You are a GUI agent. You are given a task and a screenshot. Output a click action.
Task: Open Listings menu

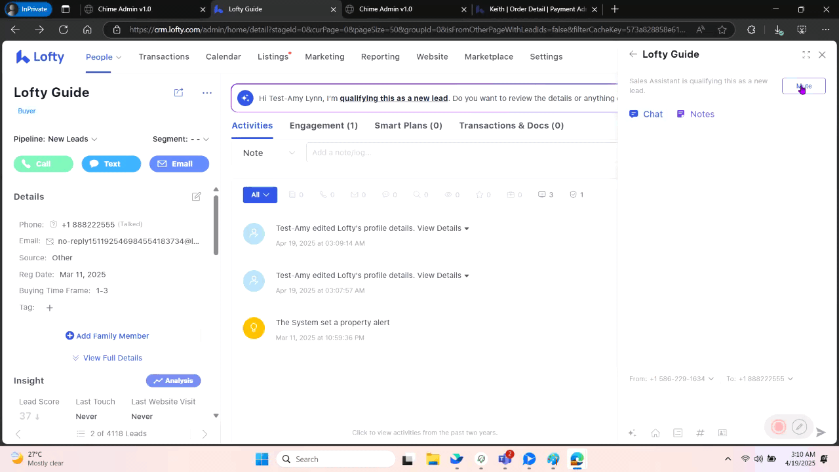coord(273,57)
